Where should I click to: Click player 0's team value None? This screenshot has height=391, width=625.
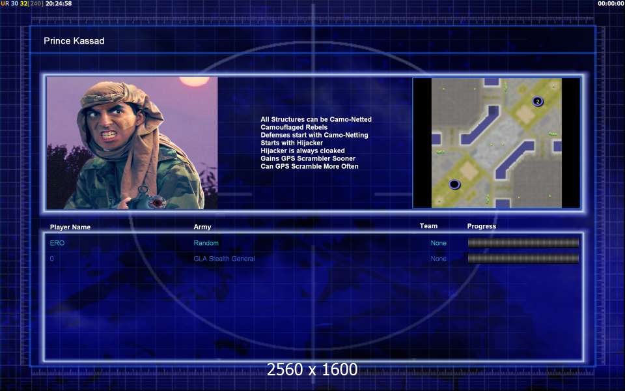[438, 259]
